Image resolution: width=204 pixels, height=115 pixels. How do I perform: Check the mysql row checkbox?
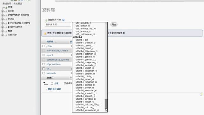44,55
